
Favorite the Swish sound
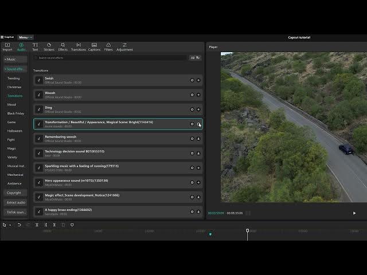[192, 80]
